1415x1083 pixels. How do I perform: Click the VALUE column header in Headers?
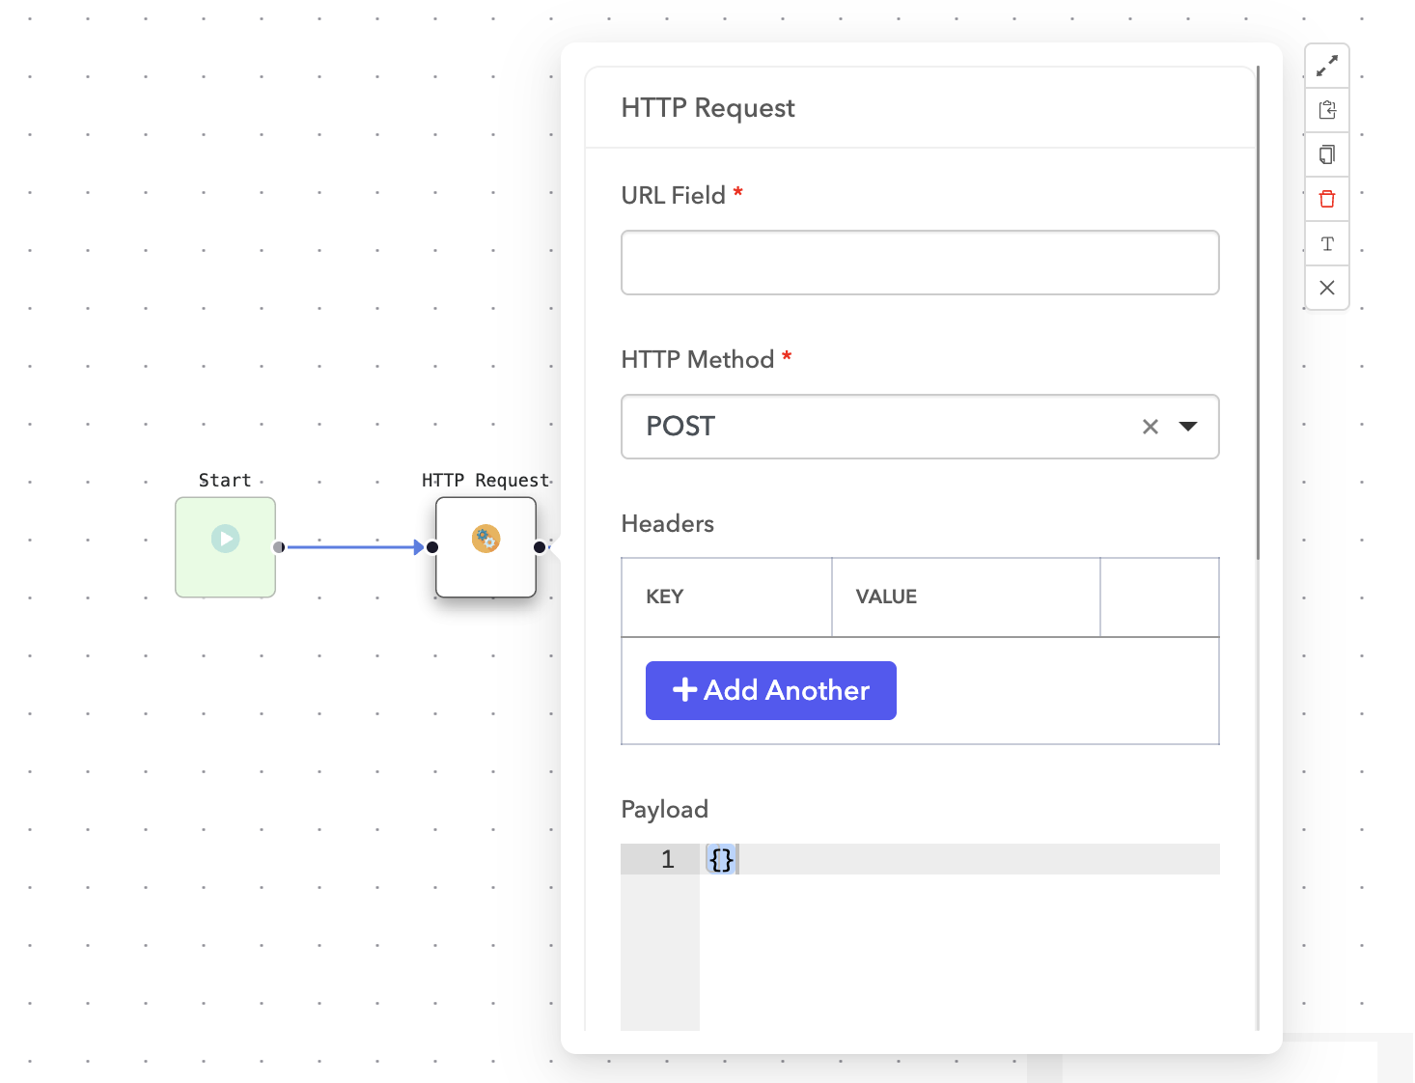(x=885, y=597)
